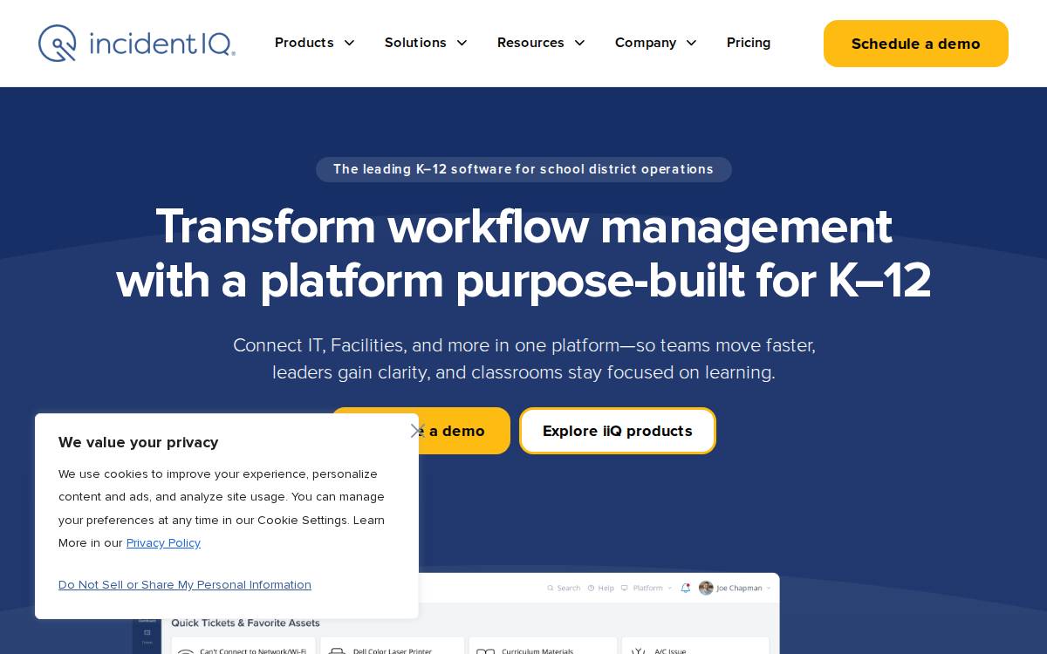Expand the Solutions chevron arrow

click(462, 43)
